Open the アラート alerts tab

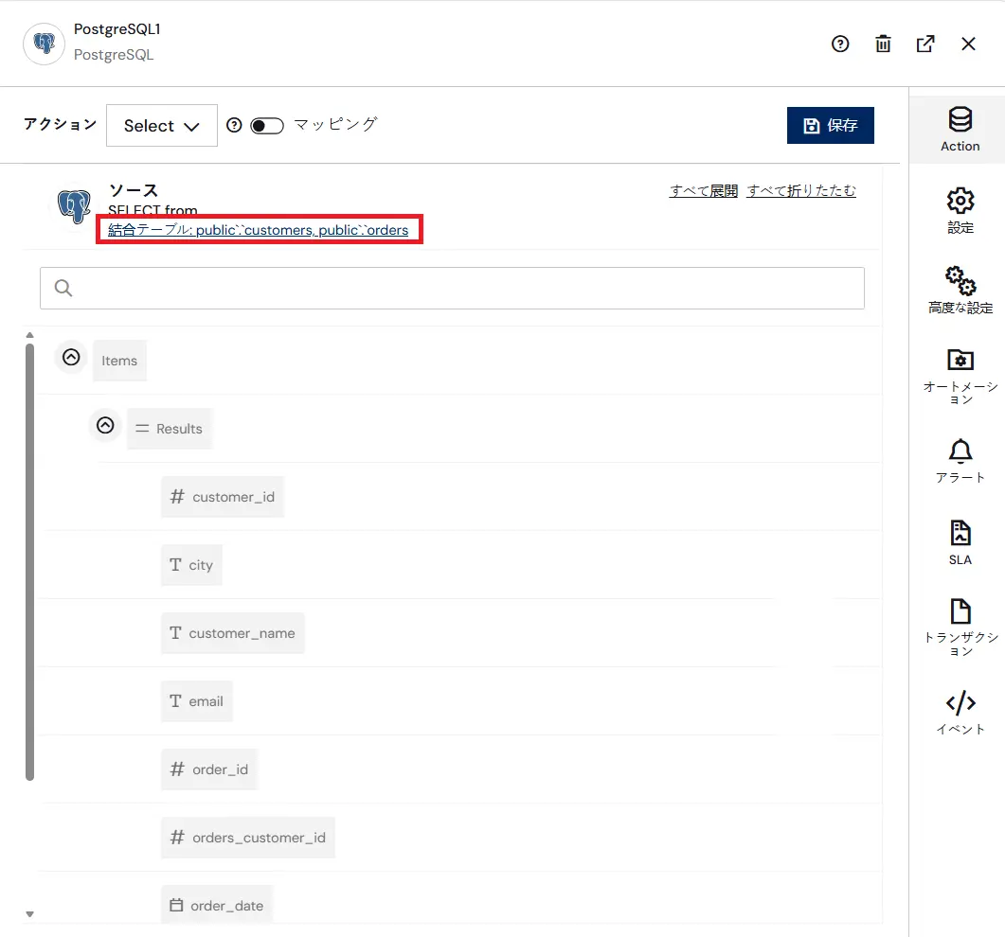point(960,461)
